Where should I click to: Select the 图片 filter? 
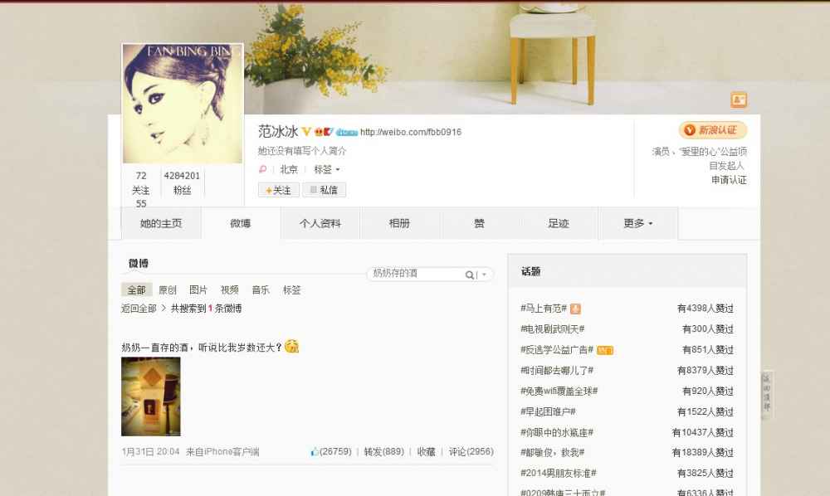tap(198, 289)
